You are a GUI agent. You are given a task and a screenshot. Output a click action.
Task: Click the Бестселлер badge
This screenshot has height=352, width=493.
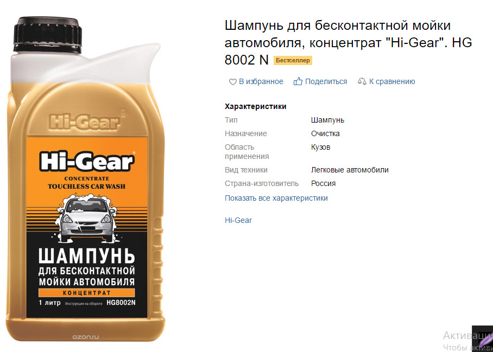click(x=293, y=60)
